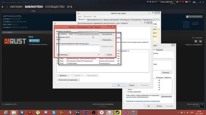Screen dimensions: 206x115
Task: Click Дополнительно in the Выбор dialog
Action: click(x=63, y=55)
